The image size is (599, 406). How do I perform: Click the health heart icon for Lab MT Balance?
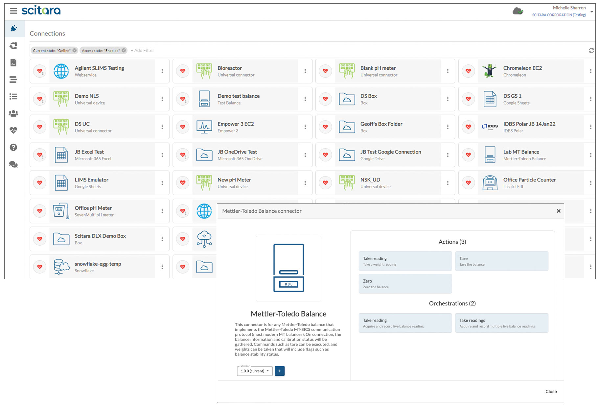click(468, 155)
